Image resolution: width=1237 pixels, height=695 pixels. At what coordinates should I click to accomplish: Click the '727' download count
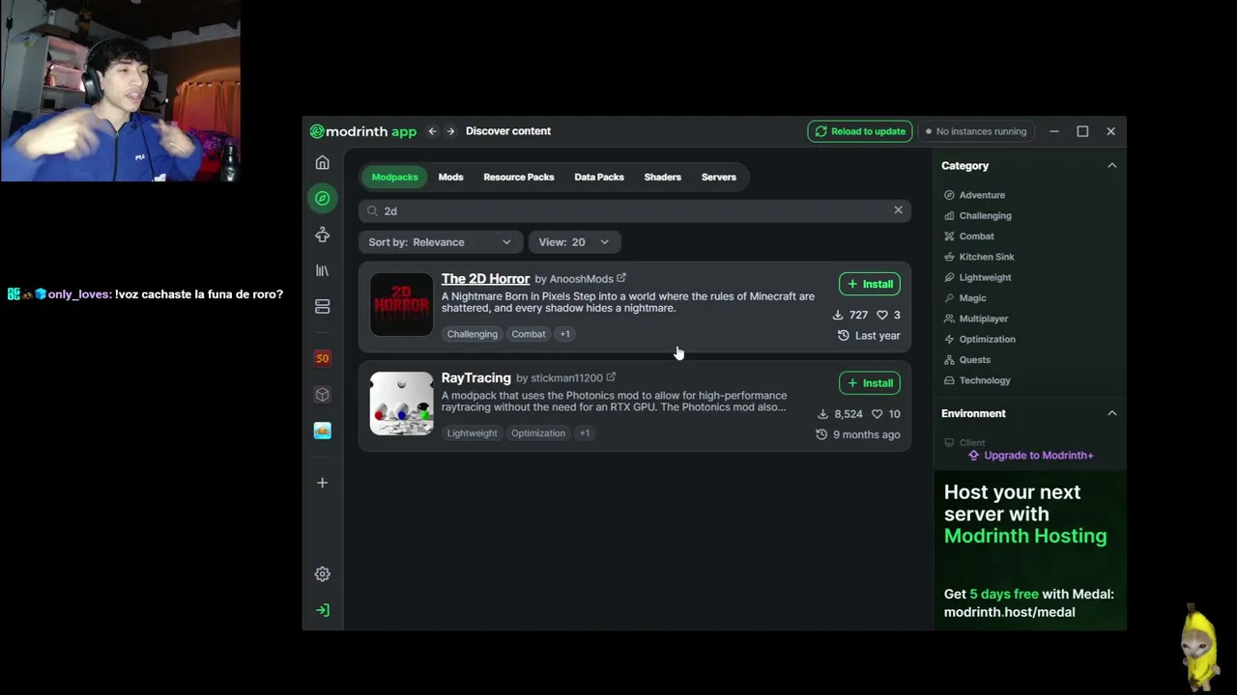tap(849, 315)
